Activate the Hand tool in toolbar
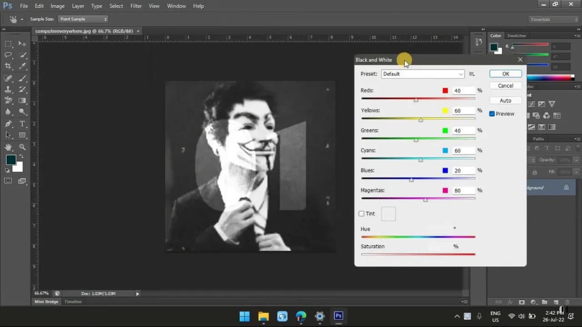582x327 pixels. coord(8,147)
